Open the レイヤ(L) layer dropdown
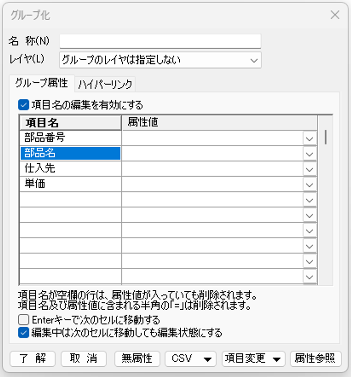351x377 pixels. [160, 60]
